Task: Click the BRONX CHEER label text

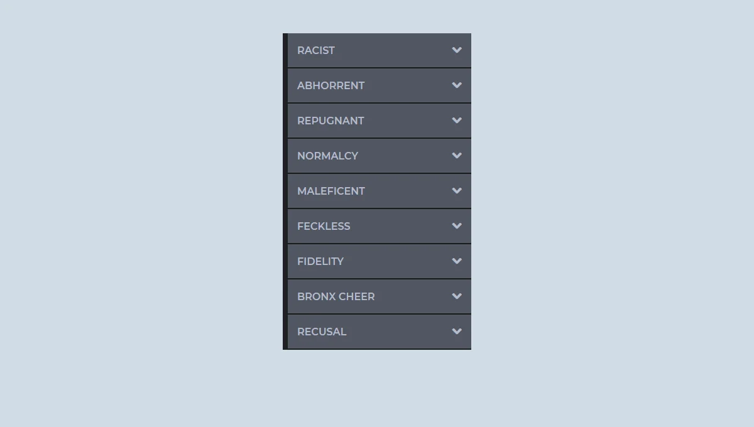Action: tap(336, 296)
